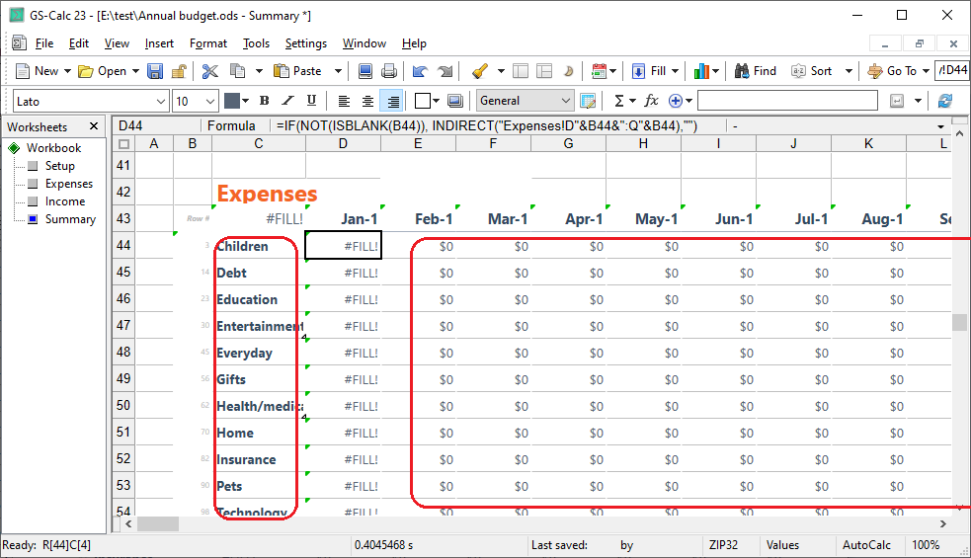Image resolution: width=971 pixels, height=558 pixels.
Task: Click the Bold formatting icon
Action: (x=265, y=101)
